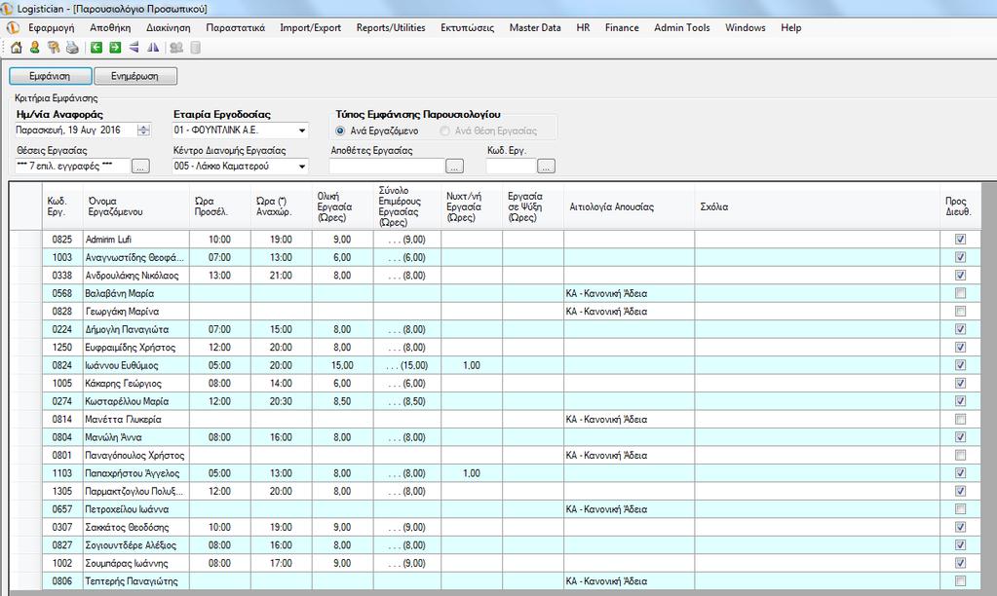997x596 pixels.
Task: Click the row header of Μανώλη Άννα
Action: pyautogui.click(x=26, y=437)
